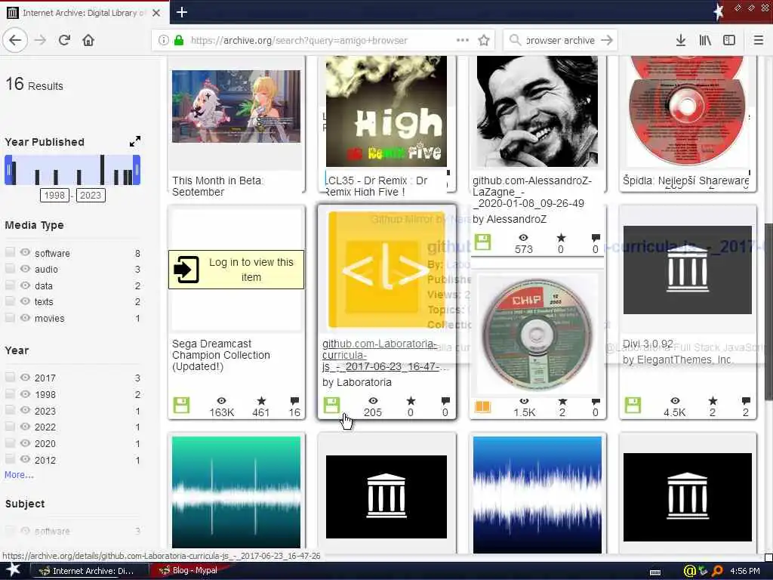Viewport: 773px width, 580px height.
Task: Check the data media type box
Action: tap(10, 285)
